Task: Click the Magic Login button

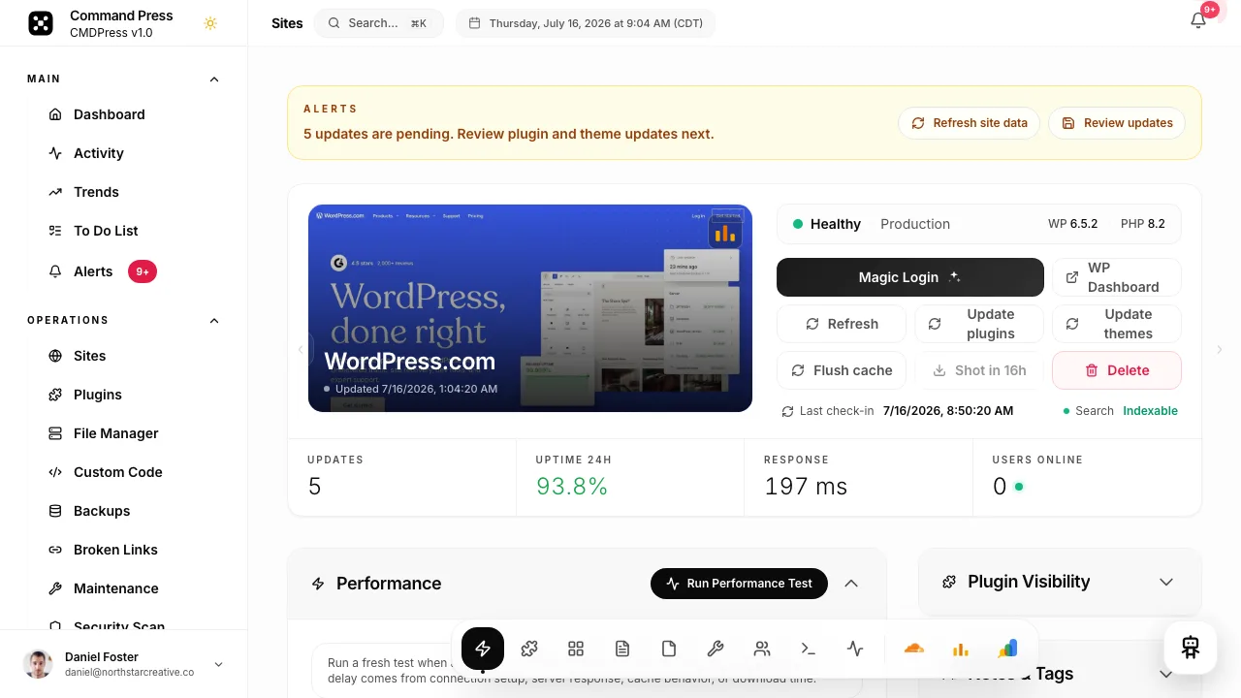Action: coord(910,277)
